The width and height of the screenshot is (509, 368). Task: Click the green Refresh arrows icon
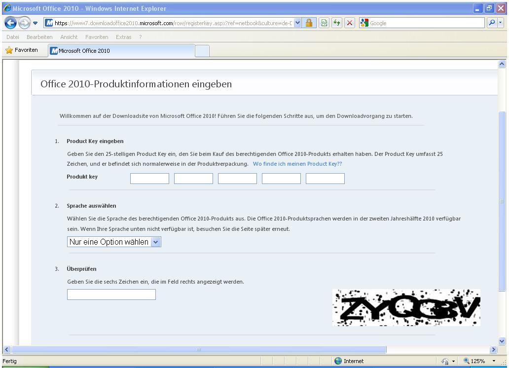tap(337, 23)
